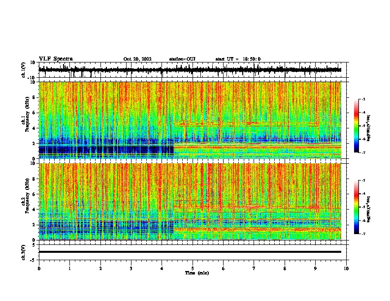Click the 'ch.1(V)' waveform axis label
This screenshot has width=390, height=301.
pyautogui.click(x=24, y=70)
